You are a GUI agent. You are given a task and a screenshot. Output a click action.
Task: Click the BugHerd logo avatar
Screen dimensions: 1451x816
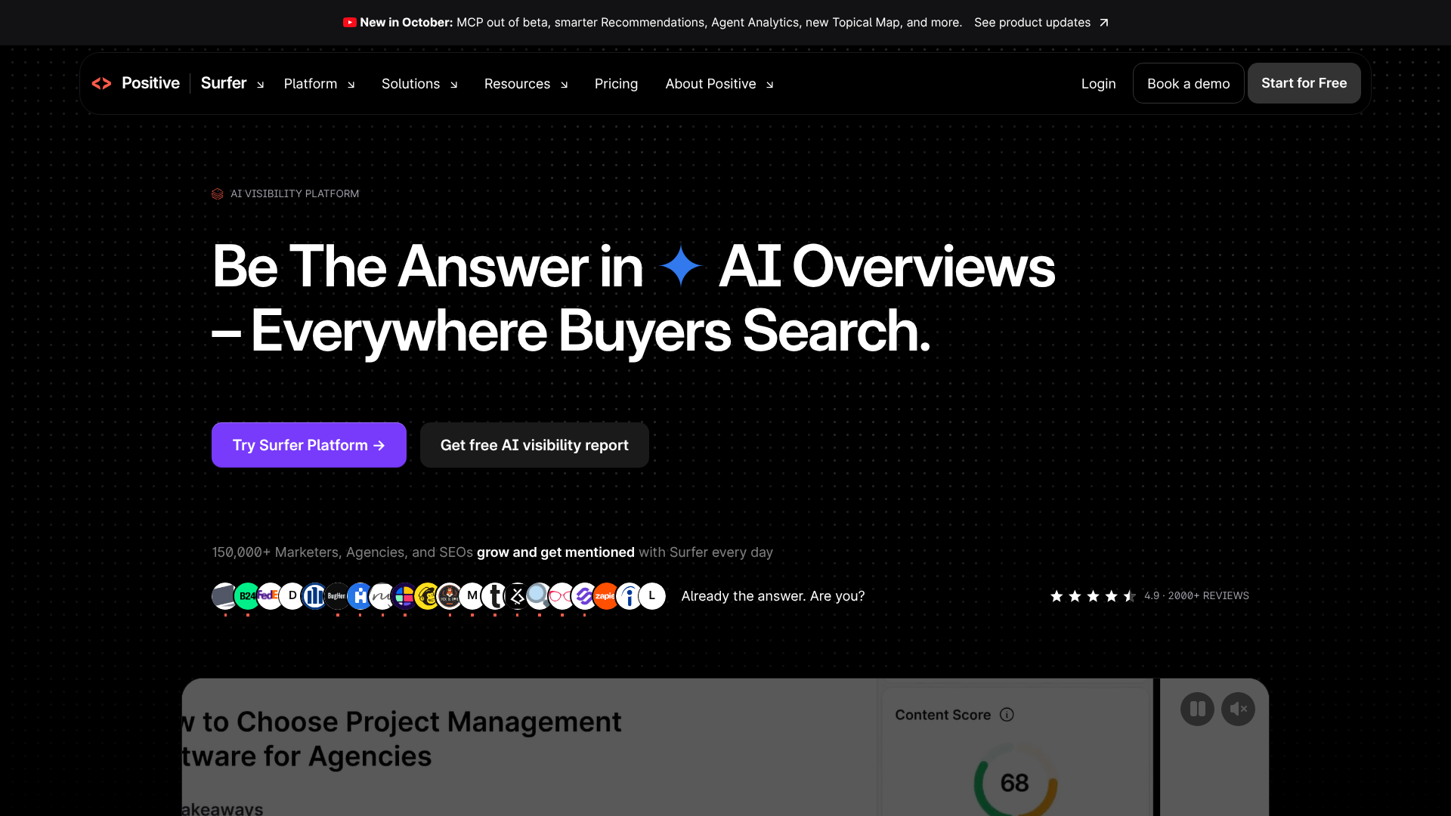[x=337, y=596]
